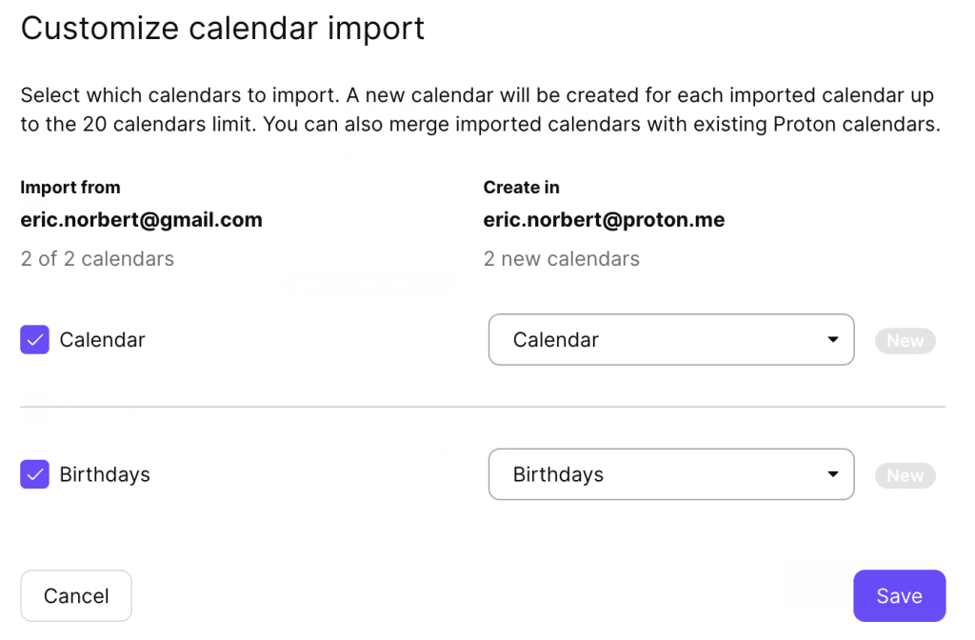The width and height of the screenshot is (975, 640).
Task: Select the eric.norbert@gmail.com source address
Action: (x=141, y=220)
